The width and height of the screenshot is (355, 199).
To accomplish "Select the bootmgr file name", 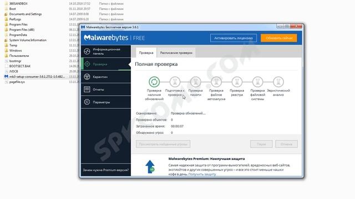I will click(x=15, y=61).
